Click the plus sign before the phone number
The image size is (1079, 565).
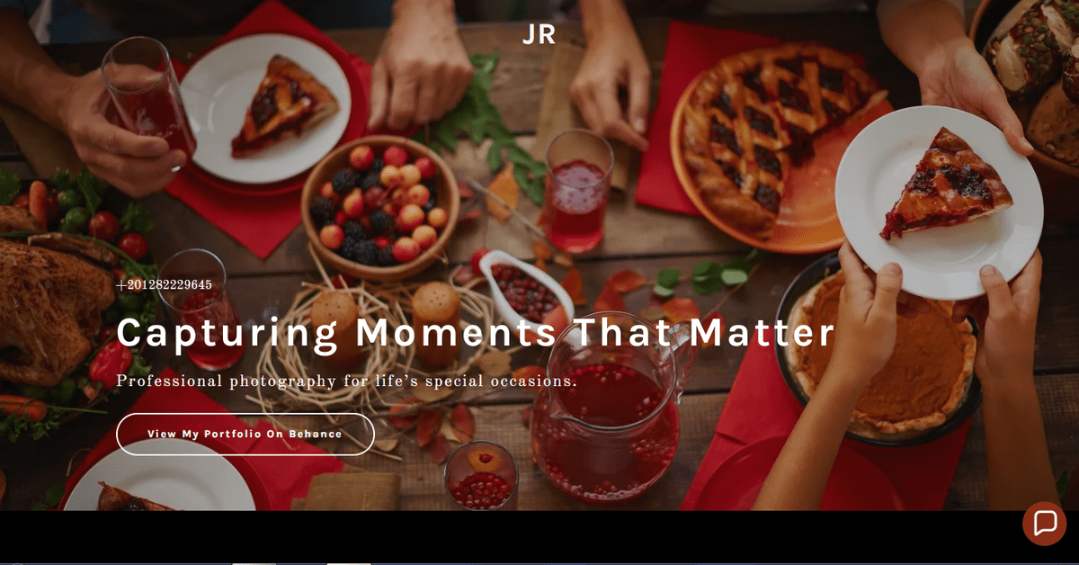[x=121, y=285]
